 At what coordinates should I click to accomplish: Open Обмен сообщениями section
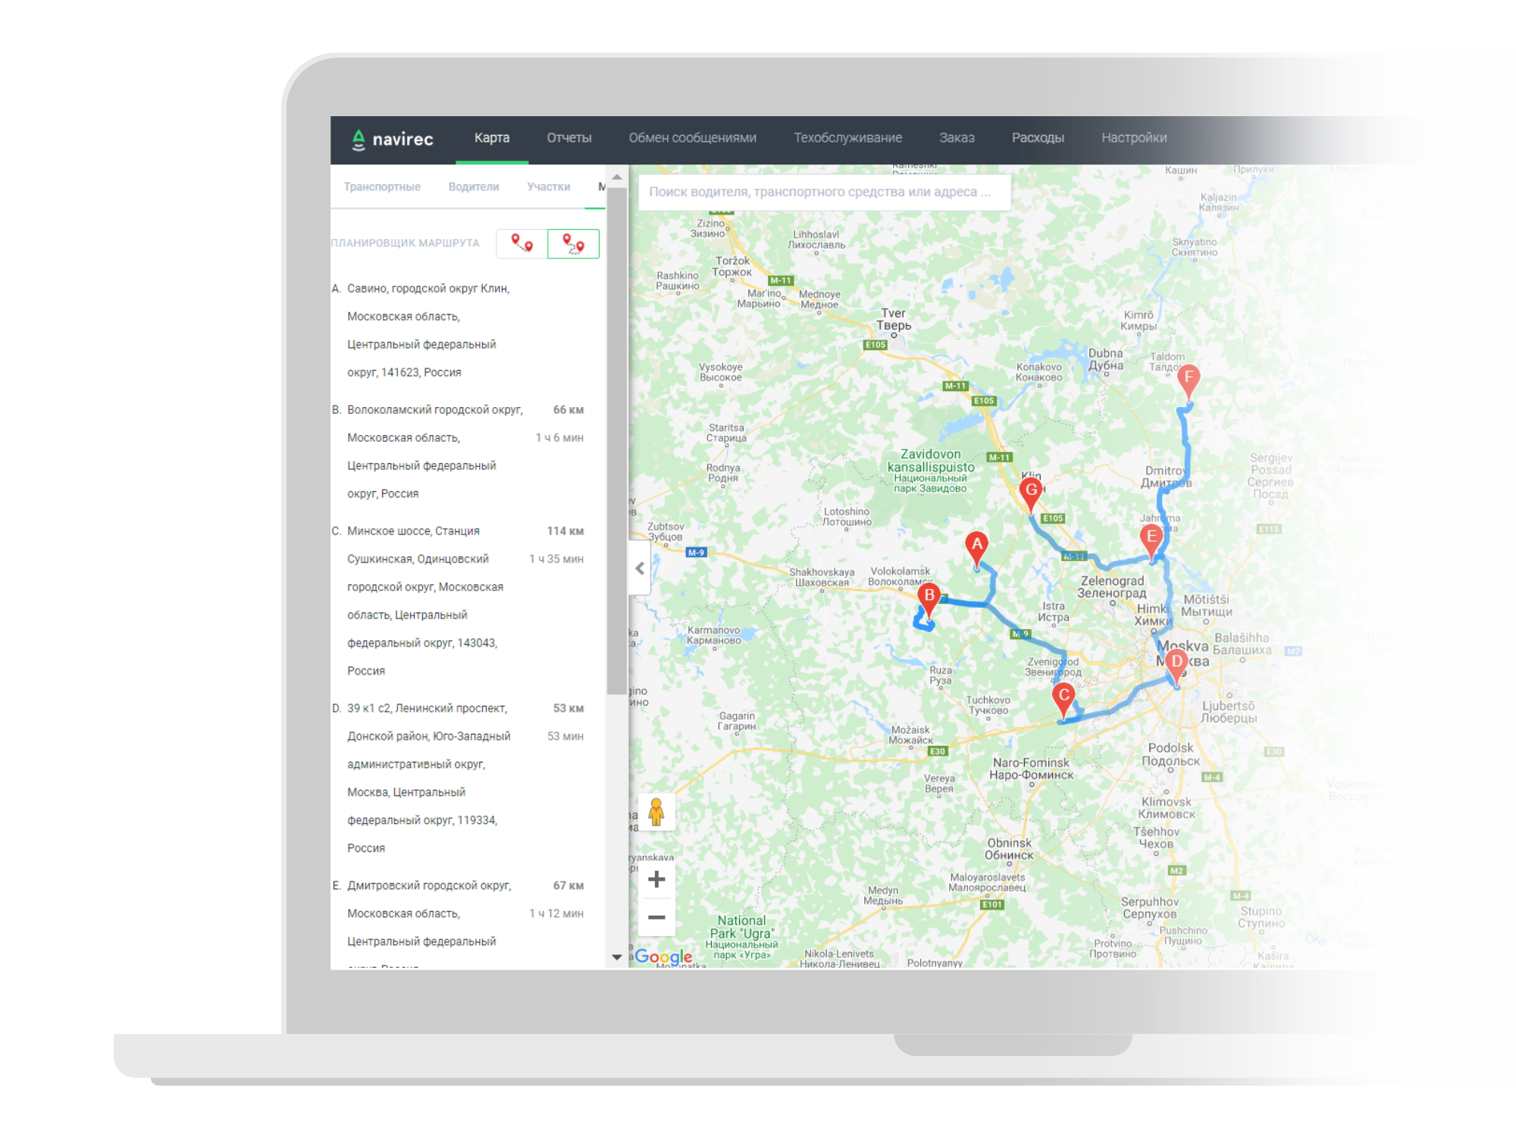[692, 138]
